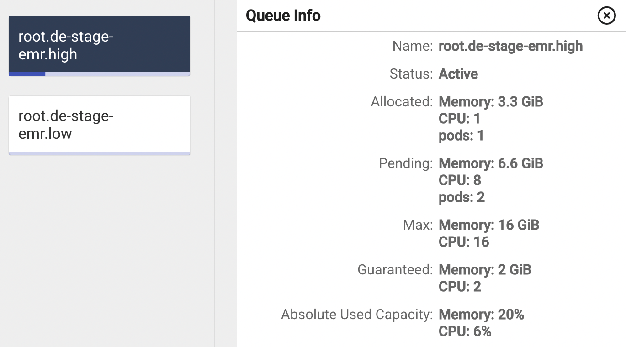Click usage bar under the low queue card

coord(99,153)
